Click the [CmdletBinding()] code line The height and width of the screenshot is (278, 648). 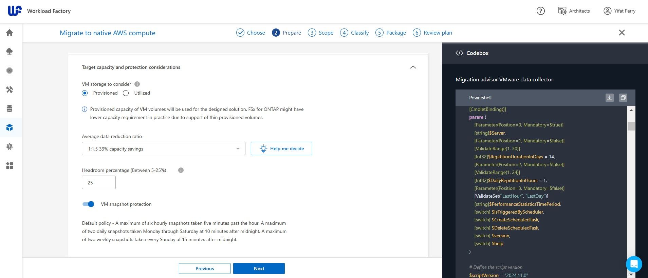[487, 109]
